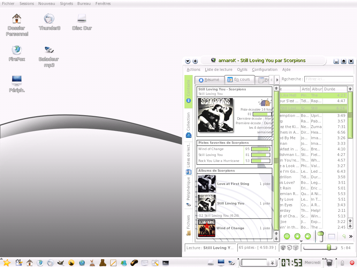Click the red power button in taskbar

click(352, 263)
